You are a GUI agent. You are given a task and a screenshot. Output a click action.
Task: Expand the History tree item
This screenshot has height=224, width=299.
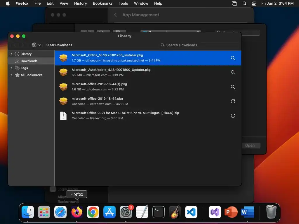[x=11, y=54]
